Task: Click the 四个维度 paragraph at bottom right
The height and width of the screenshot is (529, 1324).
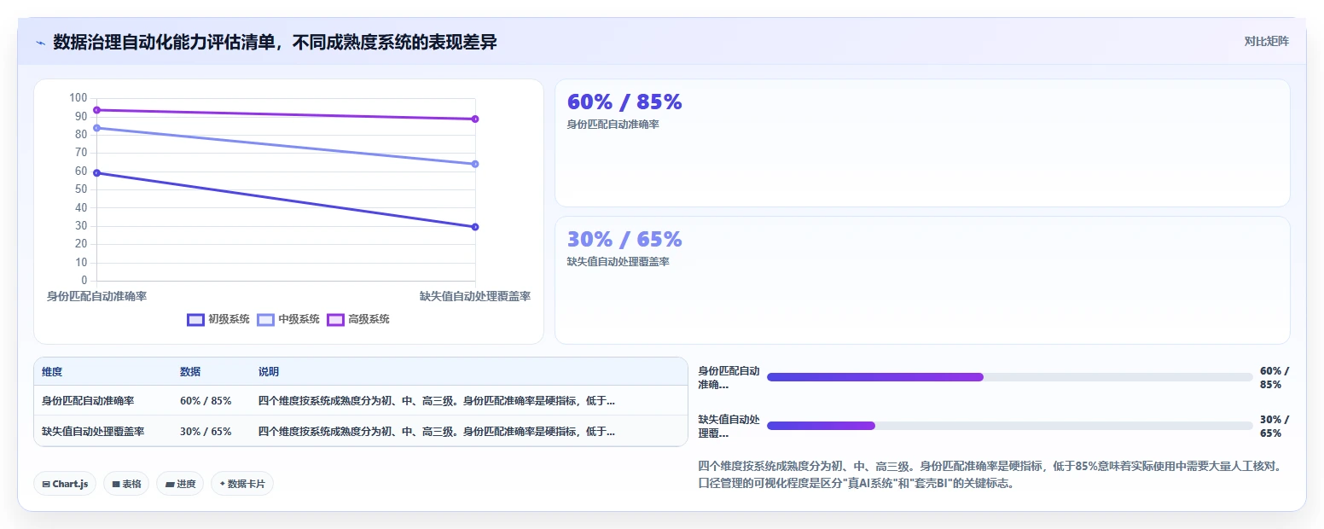Action: pyautogui.click(x=990, y=475)
